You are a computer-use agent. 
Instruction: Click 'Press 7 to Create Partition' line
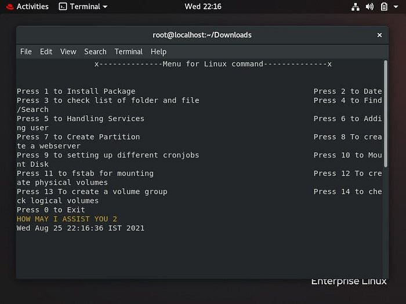tap(78, 137)
